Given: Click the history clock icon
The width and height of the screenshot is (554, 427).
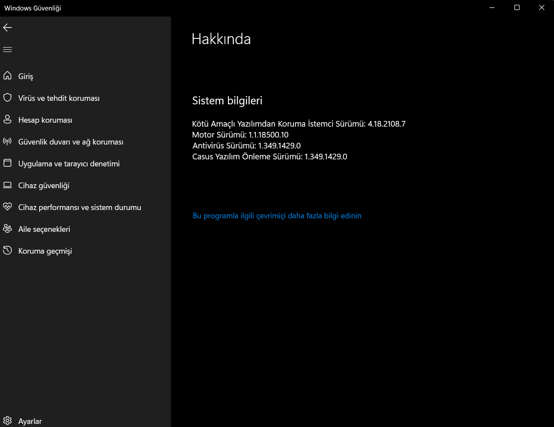Looking at the screenshot, I should tap(7, 250).
